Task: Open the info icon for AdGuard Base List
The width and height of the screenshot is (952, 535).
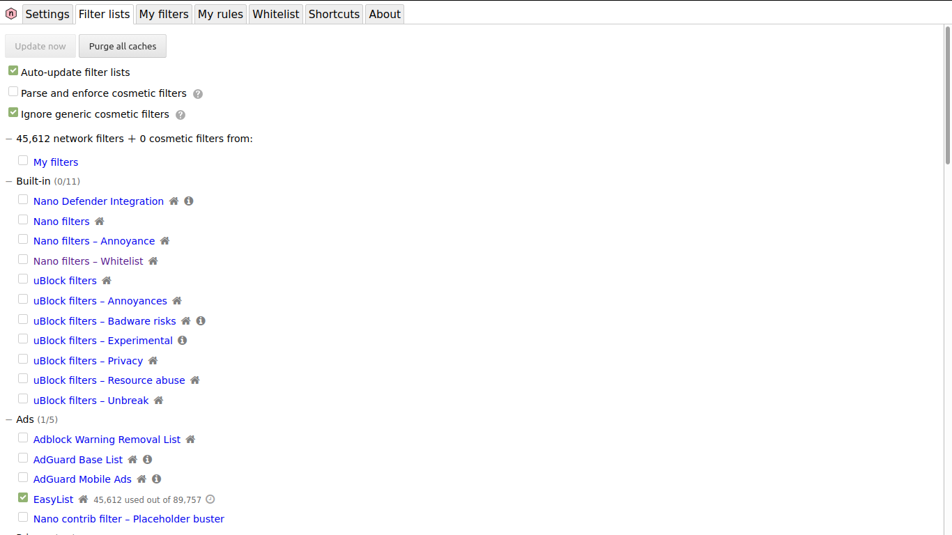Action: (147, 459)
